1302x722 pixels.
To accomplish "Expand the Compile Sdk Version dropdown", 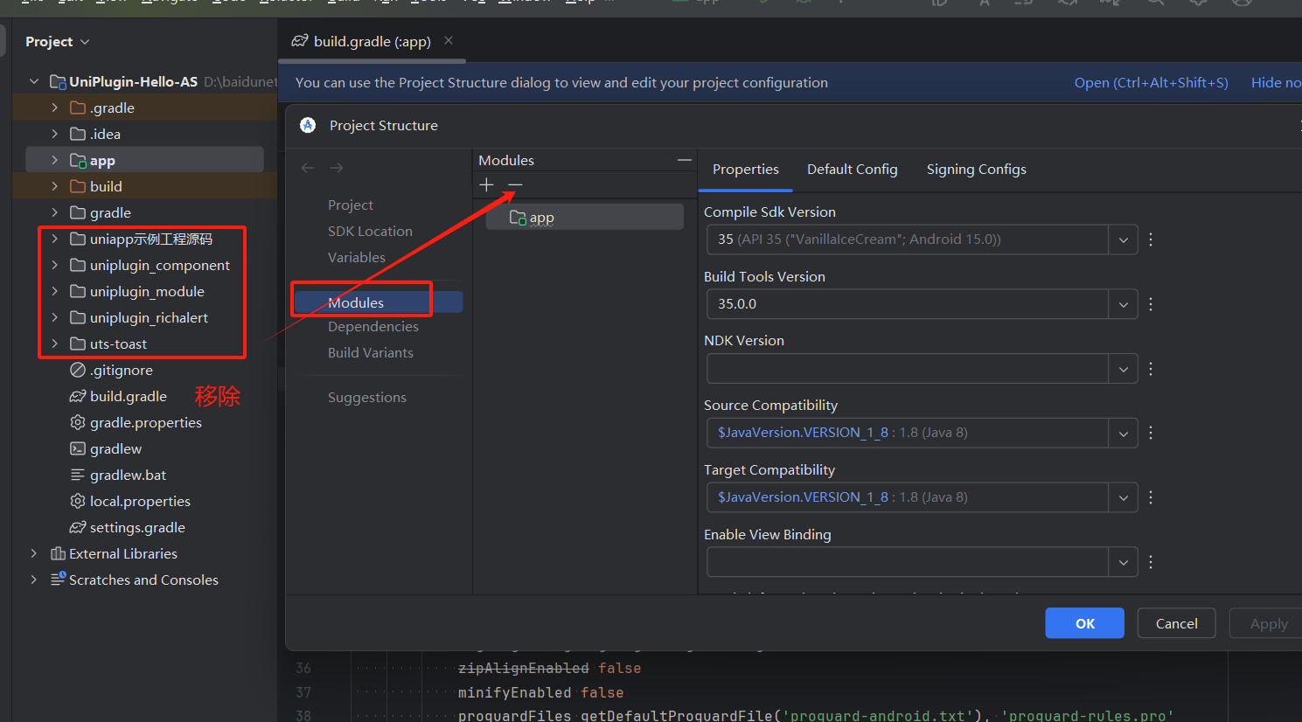I will [x=1123, y=240].
